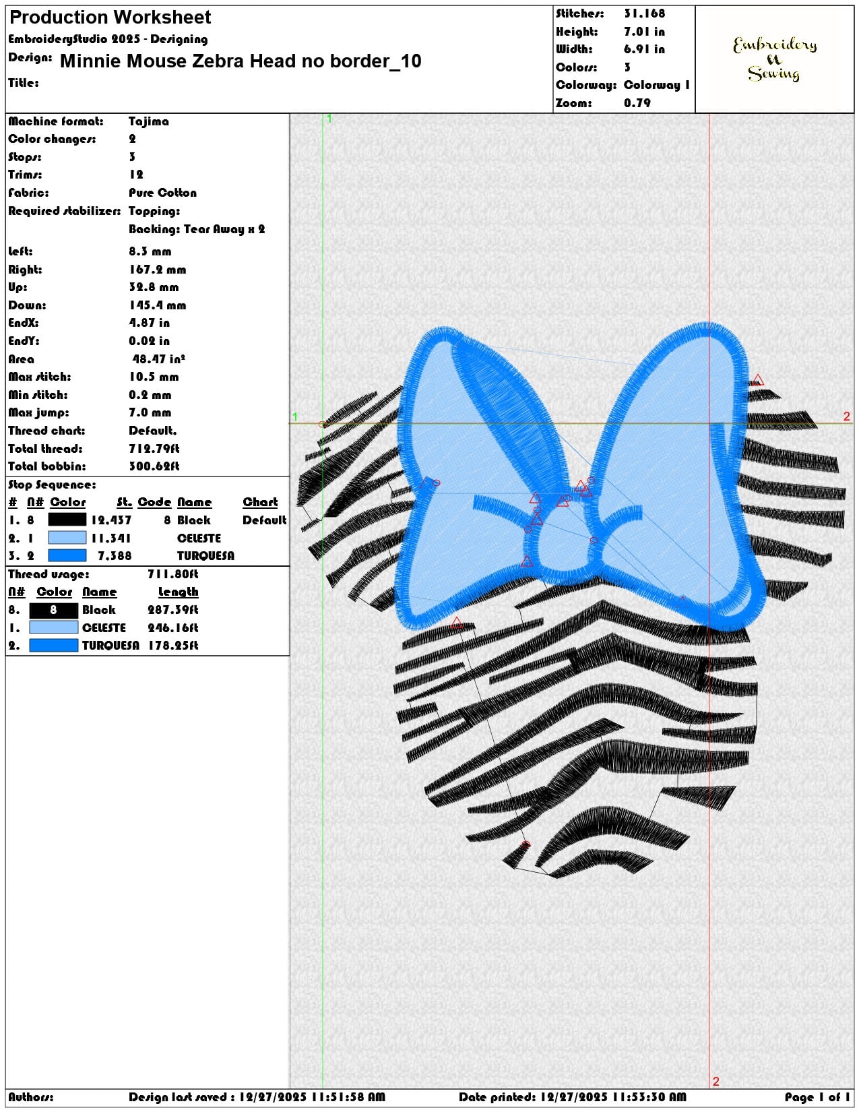This screenshot has width=859, height=1112.
Task: Click the EndY value 0.02 in
Action: (x=149, y=341)
